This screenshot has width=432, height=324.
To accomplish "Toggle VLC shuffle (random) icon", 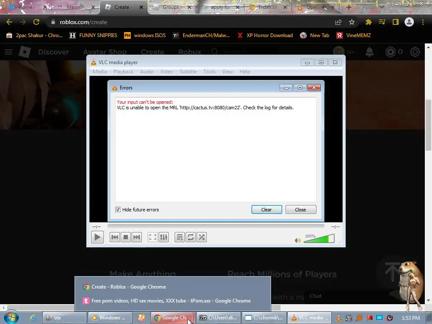I will point(202,237).
